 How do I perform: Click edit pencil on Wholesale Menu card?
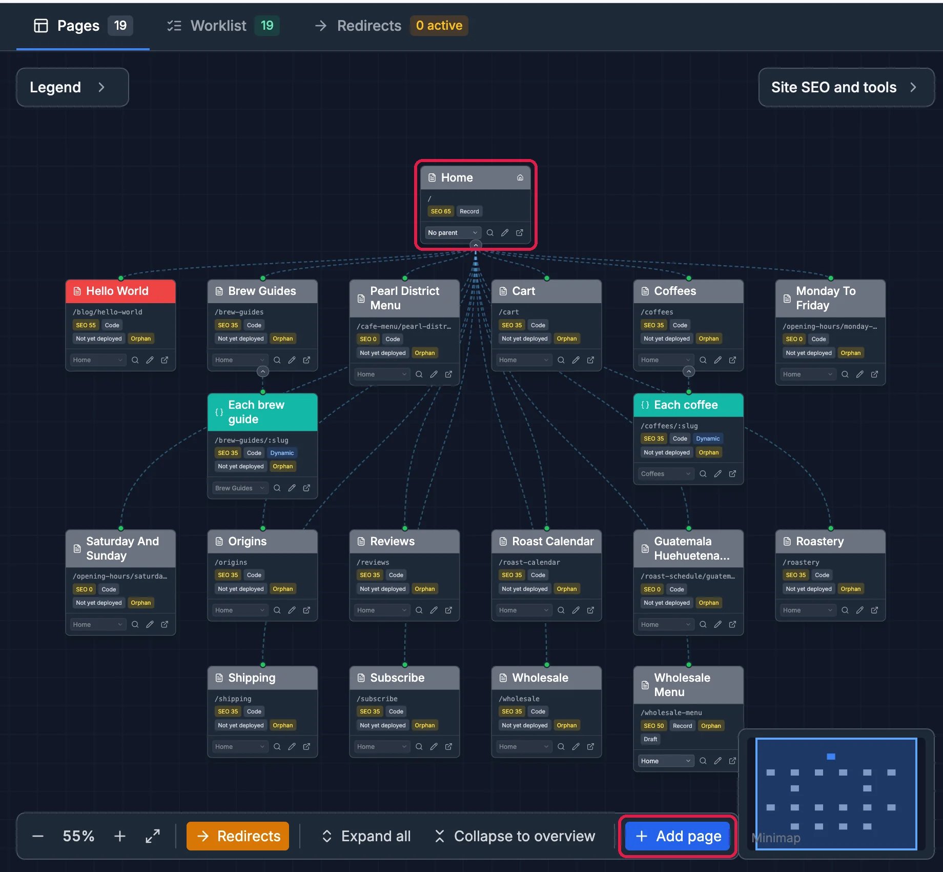coord(718,761)
